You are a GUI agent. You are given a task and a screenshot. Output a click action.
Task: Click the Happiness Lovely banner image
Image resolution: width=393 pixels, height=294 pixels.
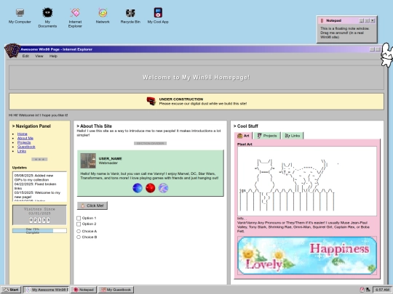[x=307, y=256]
